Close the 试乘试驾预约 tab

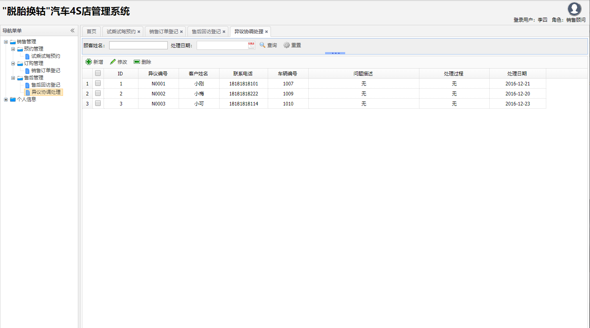point(139,32)
